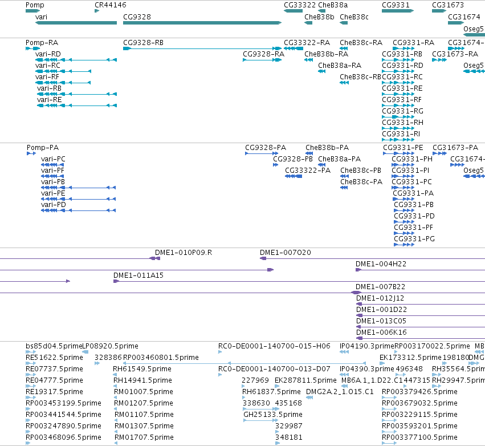Click the CG9328-PA protein

point(262,153)
